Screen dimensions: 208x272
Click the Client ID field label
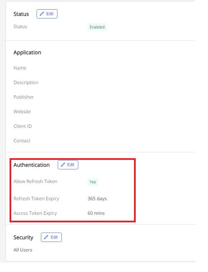(23, 126)
